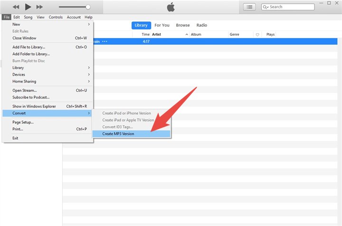The width and height of the screenshot is (342, 226).
Task: Choose Add Folder to Library
Action: pyautogui.click(x=48, y=54)
